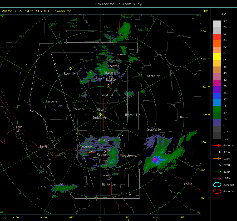Click the Sundre label

[x=80, y=109]
